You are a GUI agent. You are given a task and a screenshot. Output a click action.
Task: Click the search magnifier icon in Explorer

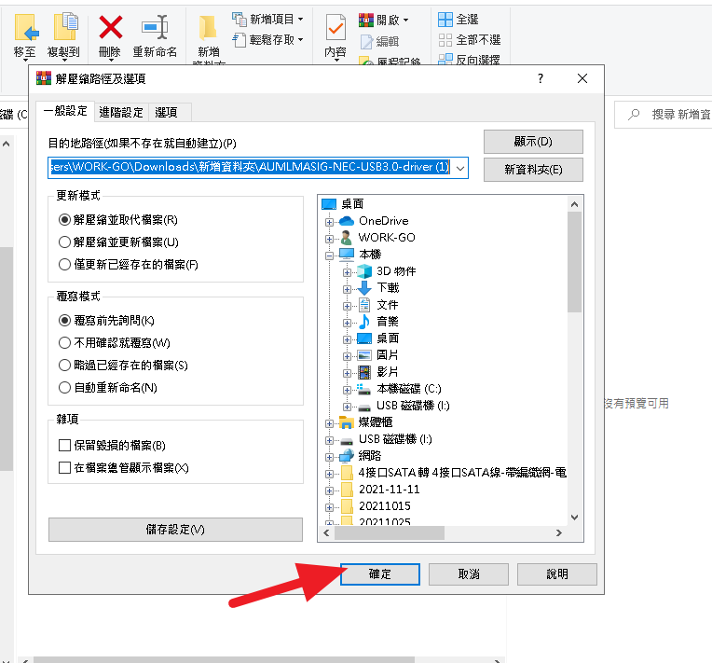(634, 114)
